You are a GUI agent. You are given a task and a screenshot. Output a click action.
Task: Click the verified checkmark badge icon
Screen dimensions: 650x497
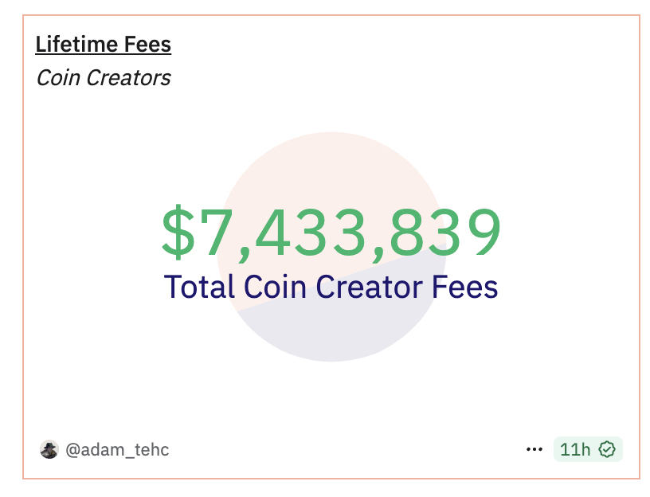607,449
